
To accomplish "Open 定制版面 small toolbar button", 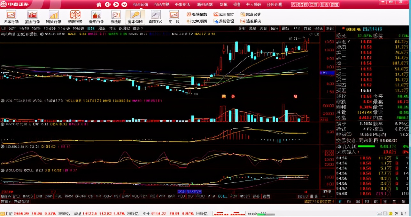I will (x=197, y=21).
